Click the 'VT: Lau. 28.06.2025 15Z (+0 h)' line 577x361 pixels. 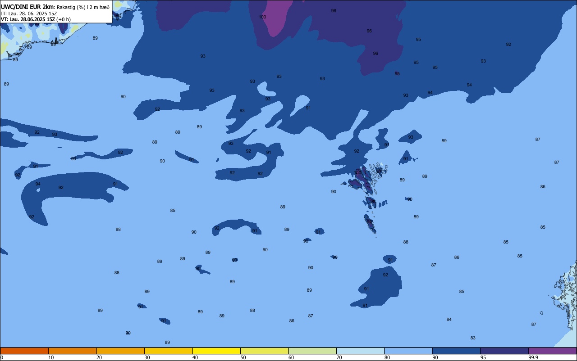[x=36, y=19]
